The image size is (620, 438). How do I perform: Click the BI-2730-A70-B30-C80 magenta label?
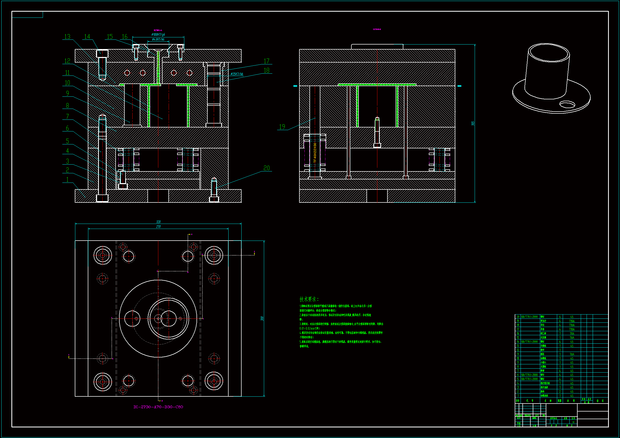[x=158, y=407]
